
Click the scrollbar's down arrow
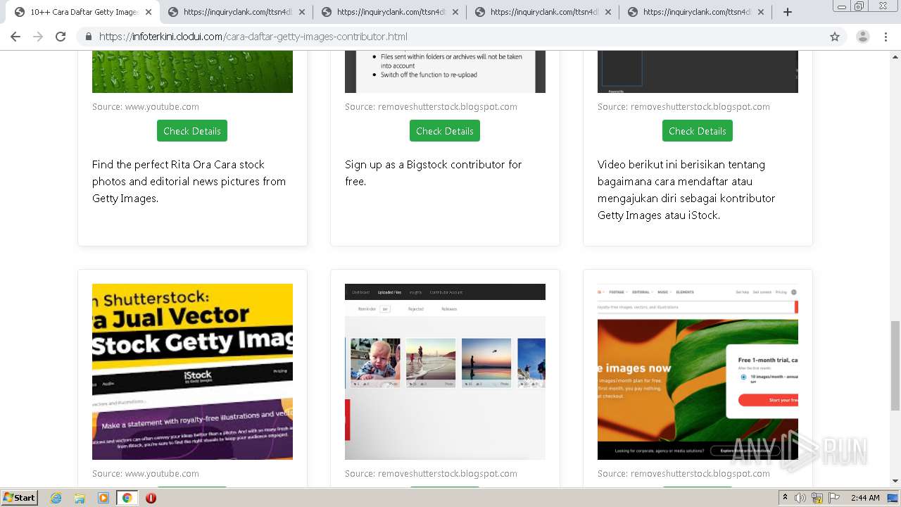point(895,481)
